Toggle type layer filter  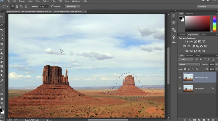pos(205,60)
